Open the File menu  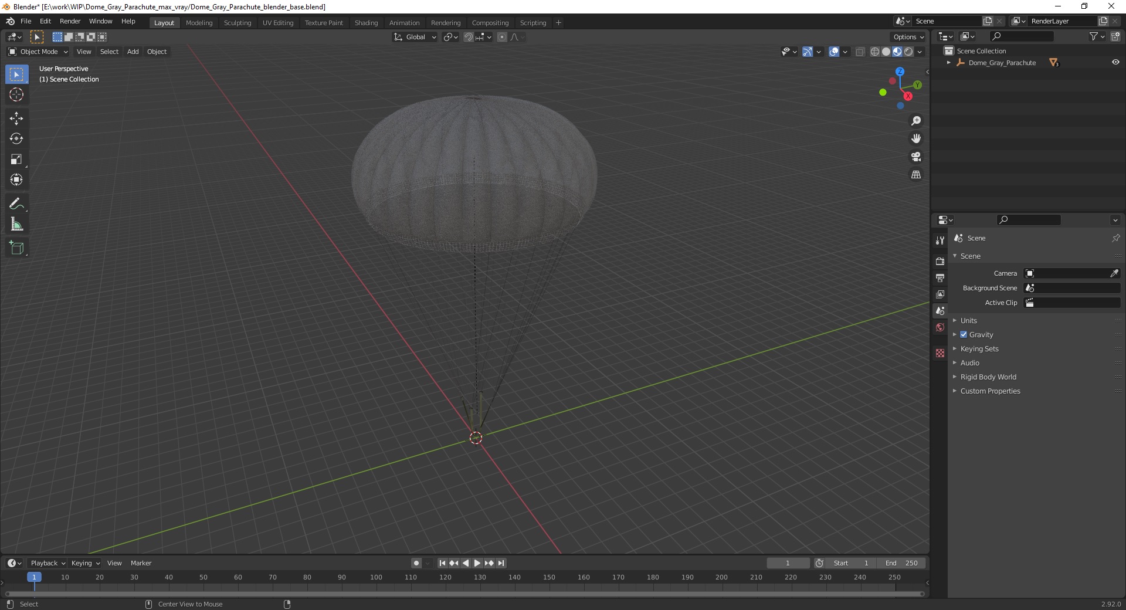26,21
